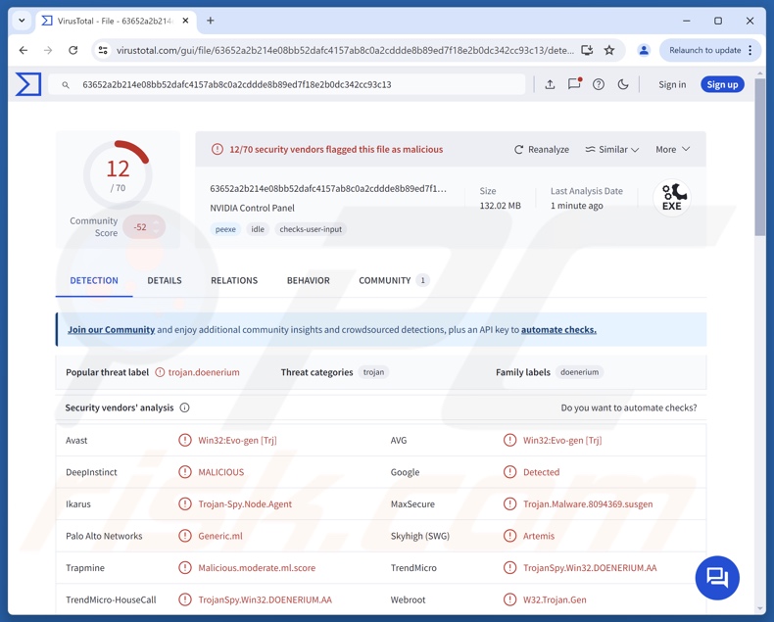Click the Reanalyze button
774x622 pixels.
point(542,149)
